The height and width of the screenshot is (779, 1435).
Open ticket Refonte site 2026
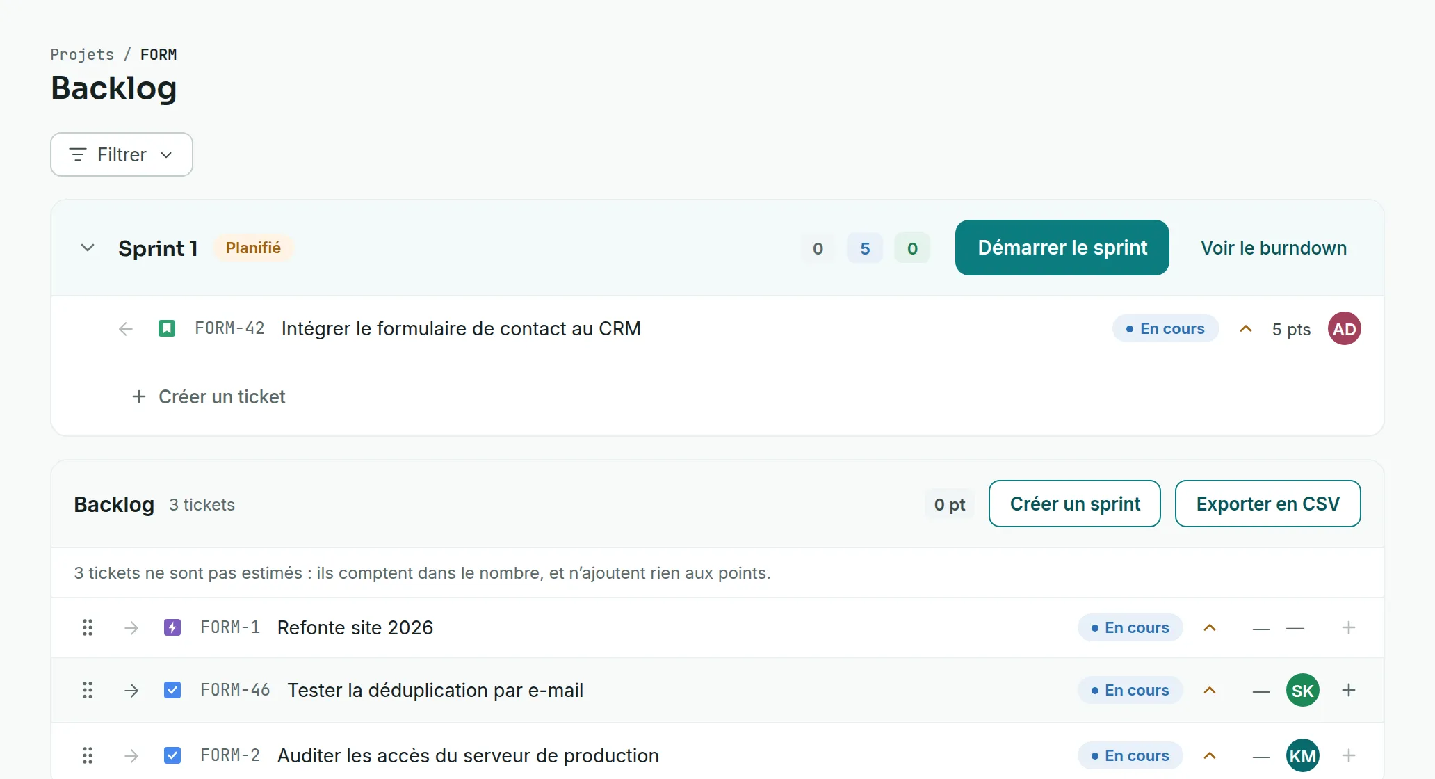tap(355, 627)
